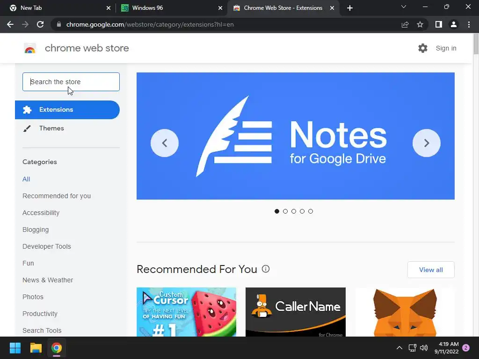
Task: Bookmark this page with the star
Action: pos(420,24)
